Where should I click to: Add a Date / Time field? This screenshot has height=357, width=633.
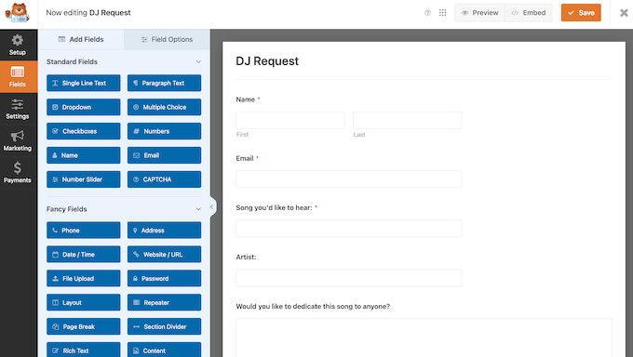tap(83, 255)
